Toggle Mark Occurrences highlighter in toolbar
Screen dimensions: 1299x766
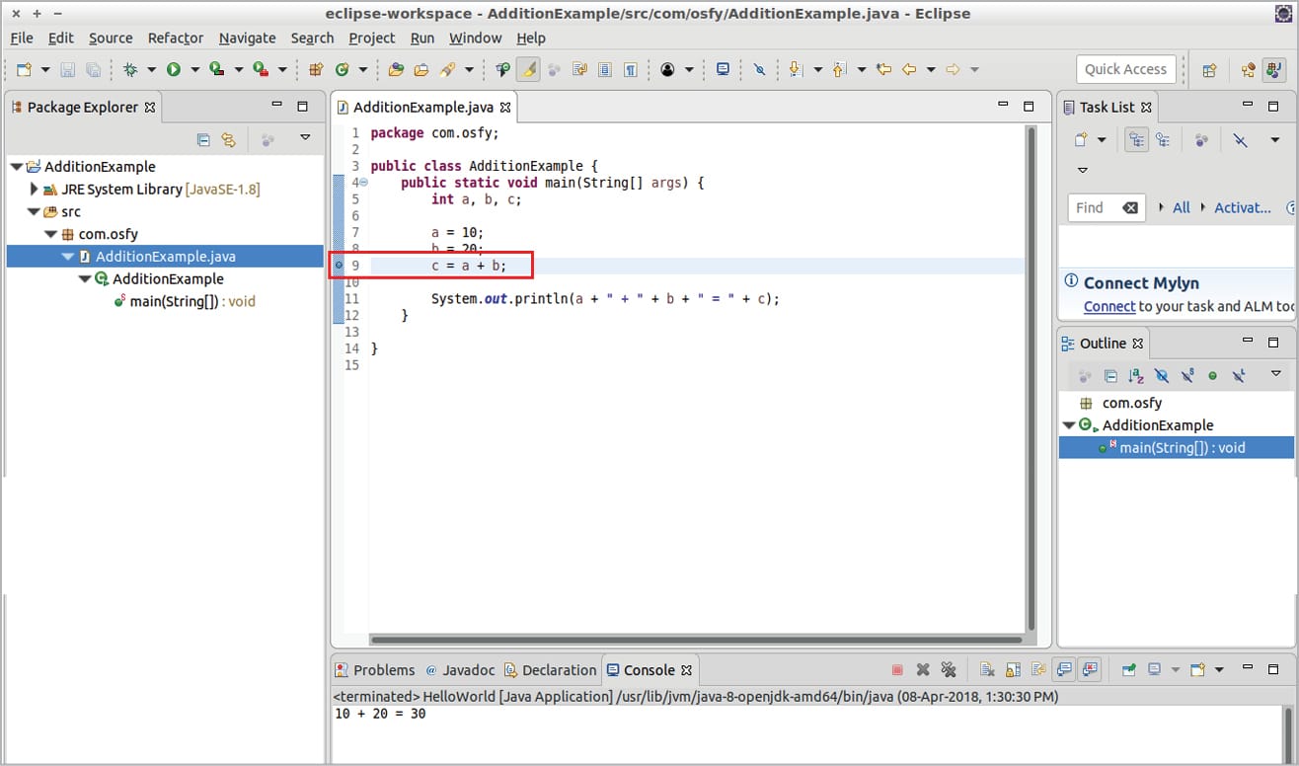coord(528,69)
